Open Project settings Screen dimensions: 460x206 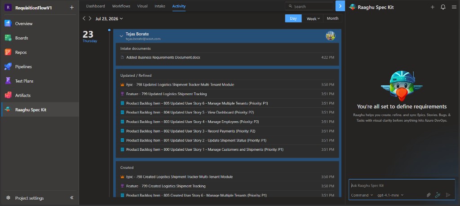pos(29,198)
